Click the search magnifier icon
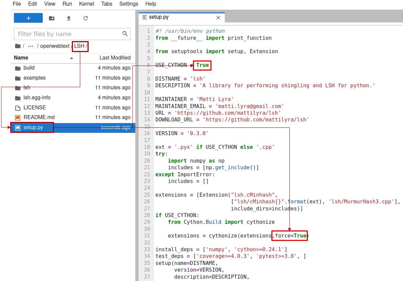Viewport: 403px width, 281px height. coord(125,34)
